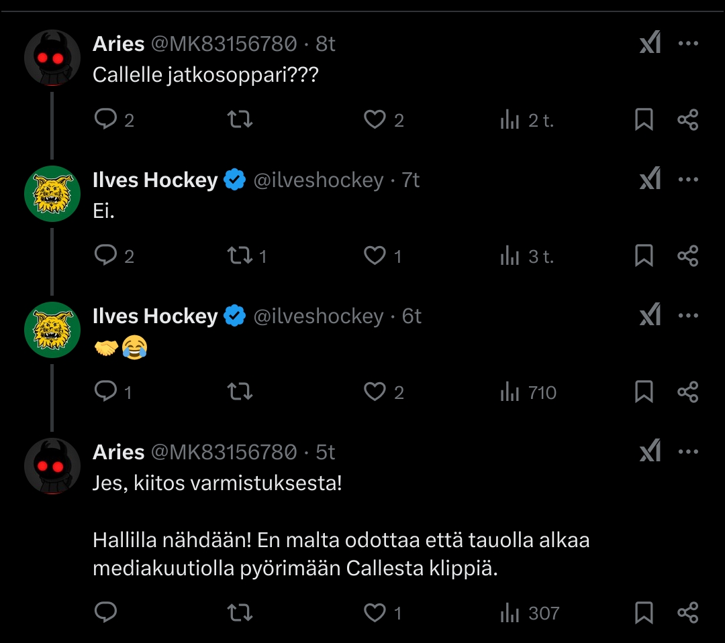Open Aries username on "Jes, kiitos" post

(x=119, y=453)
